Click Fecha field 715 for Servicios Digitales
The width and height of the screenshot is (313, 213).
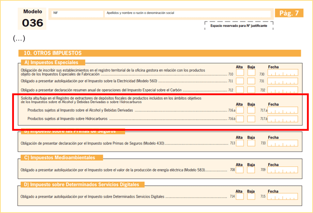283,197
